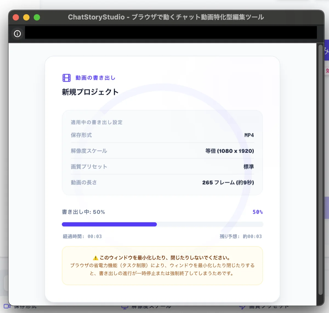Click the green zoom button of the window
Screen dimensions: 329x313
coord(37,17)
